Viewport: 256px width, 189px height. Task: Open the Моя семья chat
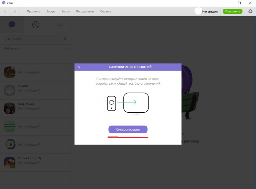tap(36, 108)
